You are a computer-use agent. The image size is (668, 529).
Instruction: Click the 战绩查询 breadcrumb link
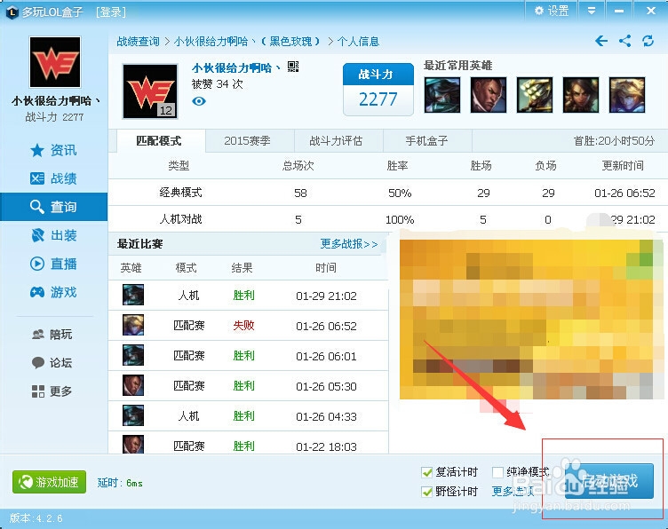(138, 42)
